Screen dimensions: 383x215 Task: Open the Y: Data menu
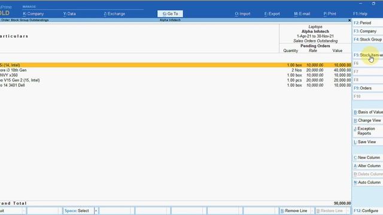pyautogui.click(x=69, y=14)
